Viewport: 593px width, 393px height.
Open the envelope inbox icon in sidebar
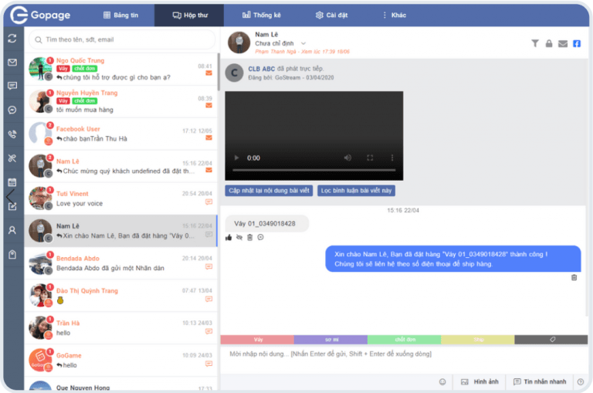(x=12, y=63)
